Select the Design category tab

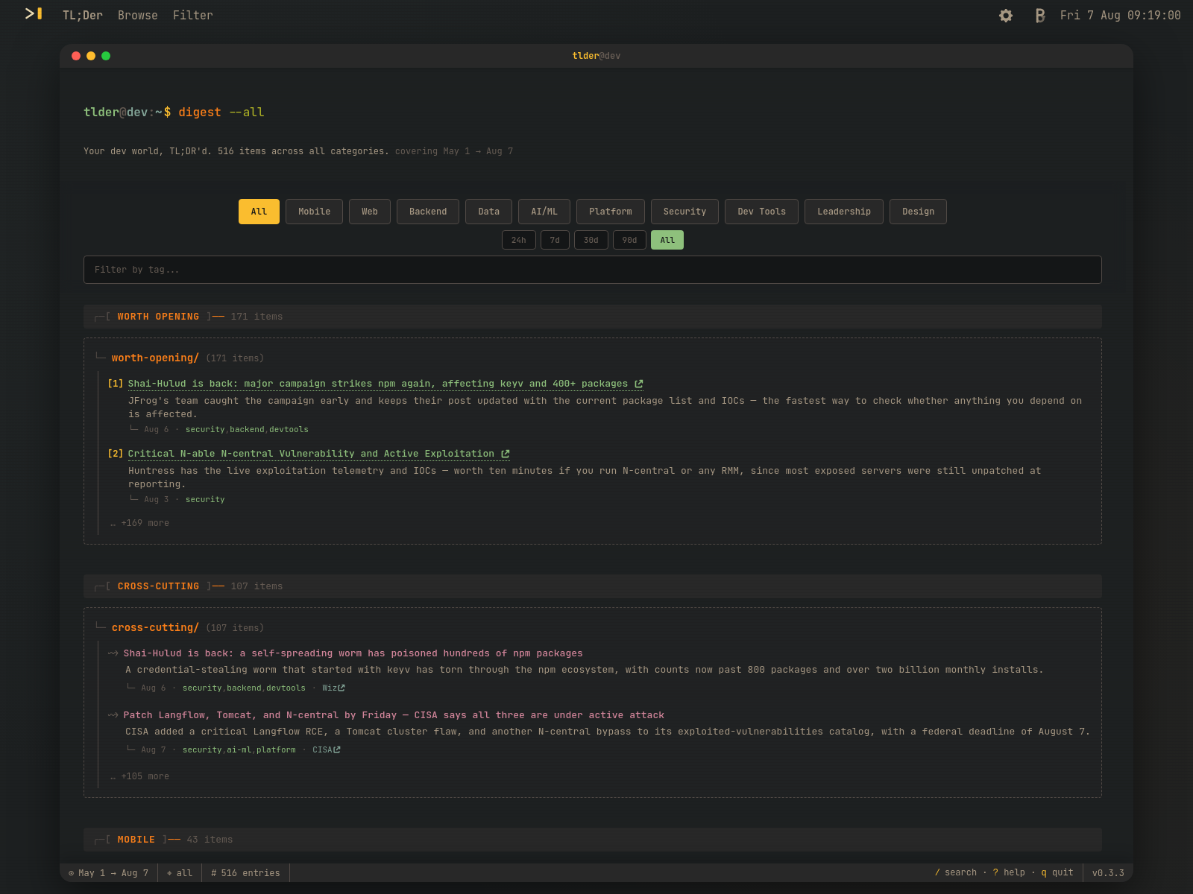(918, 212)
